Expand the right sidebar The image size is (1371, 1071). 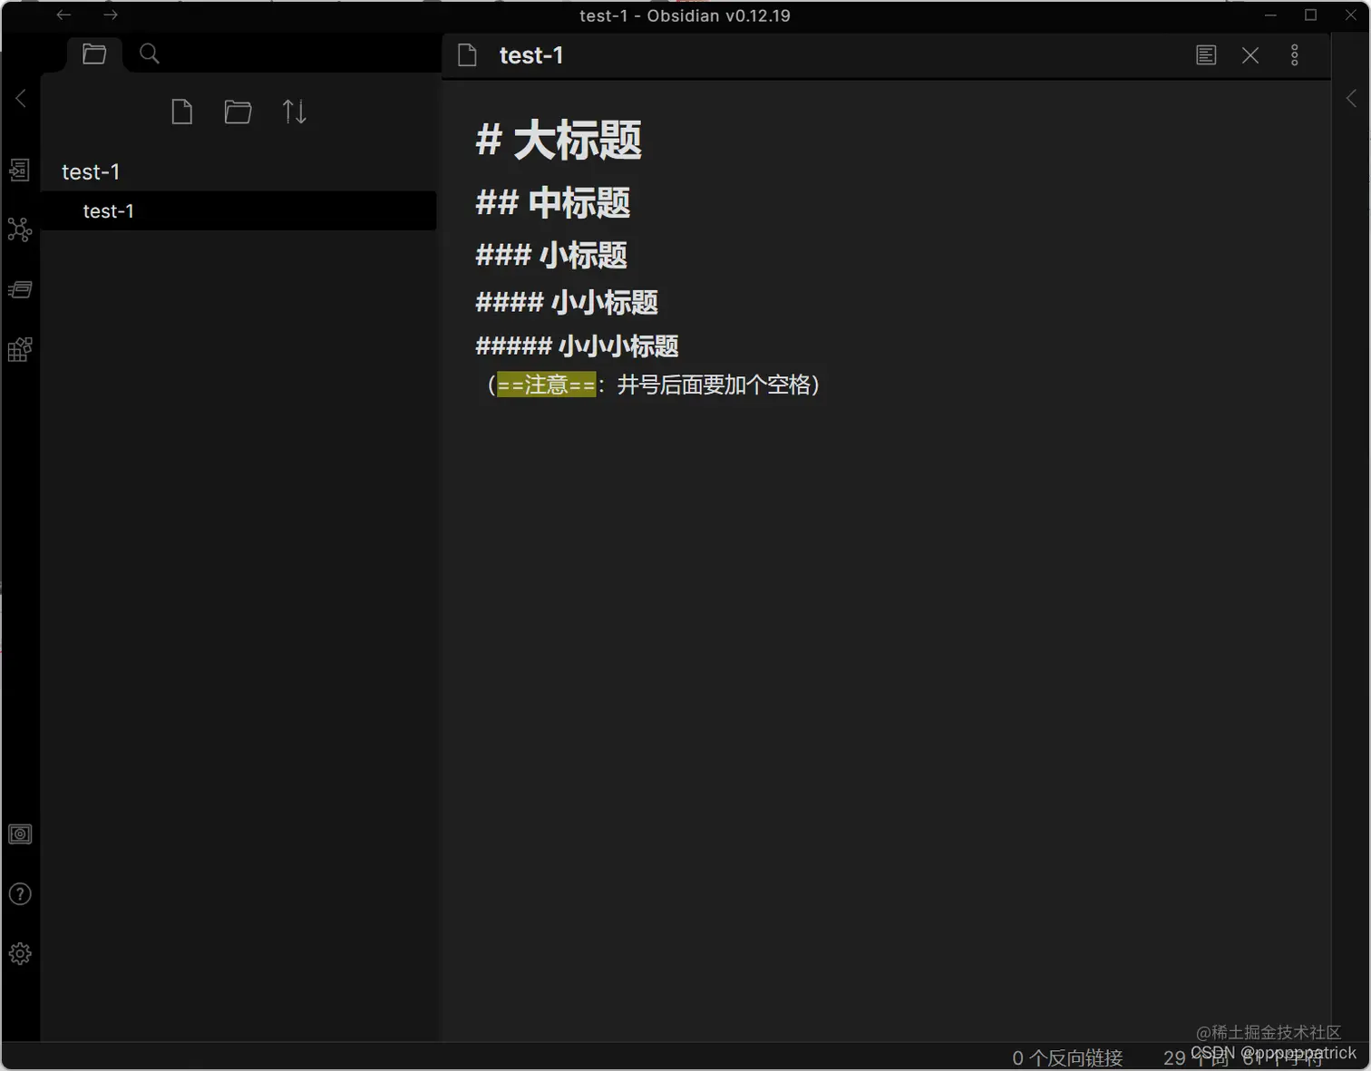point(1351,98)
